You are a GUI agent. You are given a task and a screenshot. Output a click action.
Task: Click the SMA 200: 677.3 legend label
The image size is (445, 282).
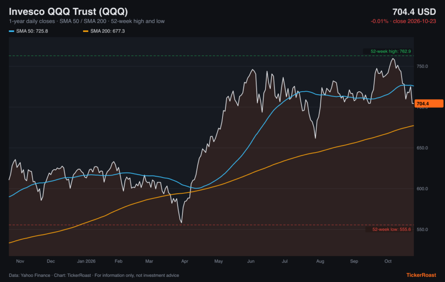pos(108,31)
